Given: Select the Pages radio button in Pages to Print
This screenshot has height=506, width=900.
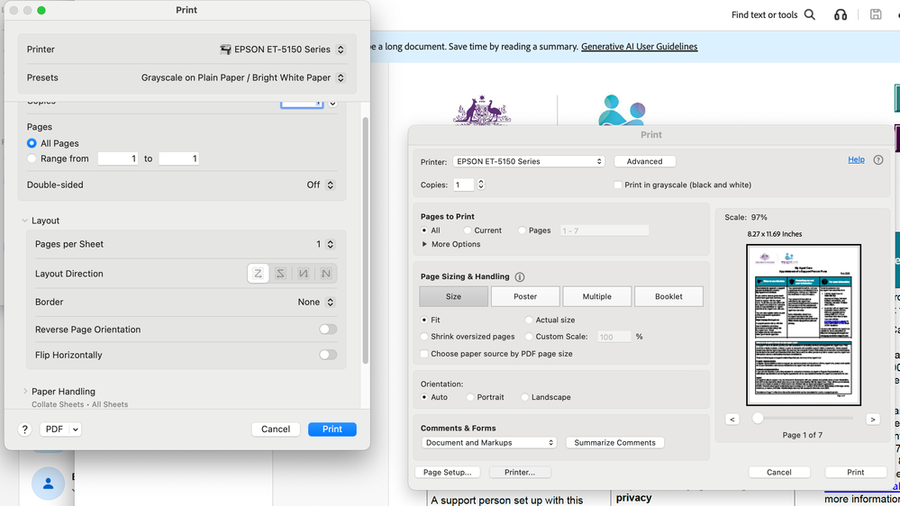Looking at the screenshot, I should click(522, 230).
